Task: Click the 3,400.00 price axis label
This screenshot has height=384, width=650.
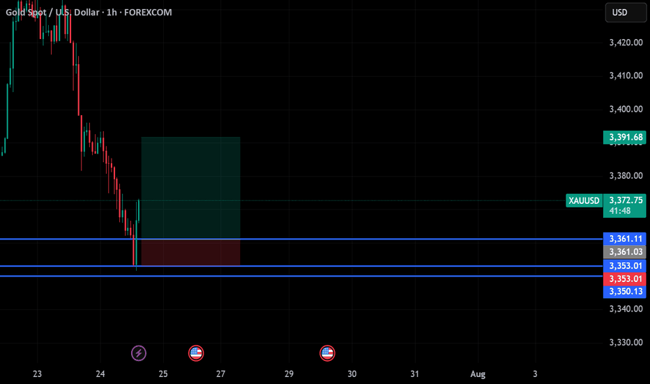Action: pos(626,109)
